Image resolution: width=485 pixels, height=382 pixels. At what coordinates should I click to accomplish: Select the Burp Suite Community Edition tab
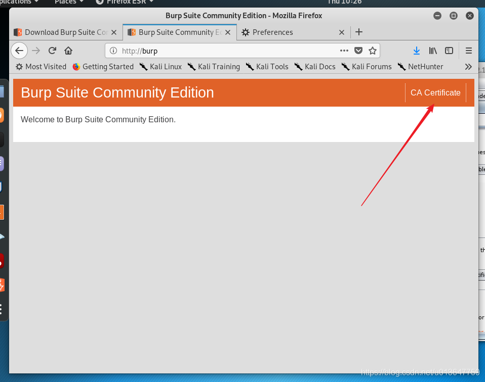point(180,32)
